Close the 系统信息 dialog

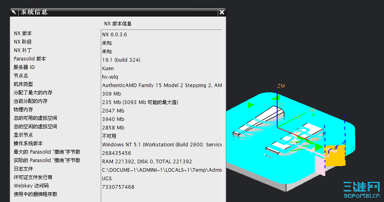[x=222, y=12]
